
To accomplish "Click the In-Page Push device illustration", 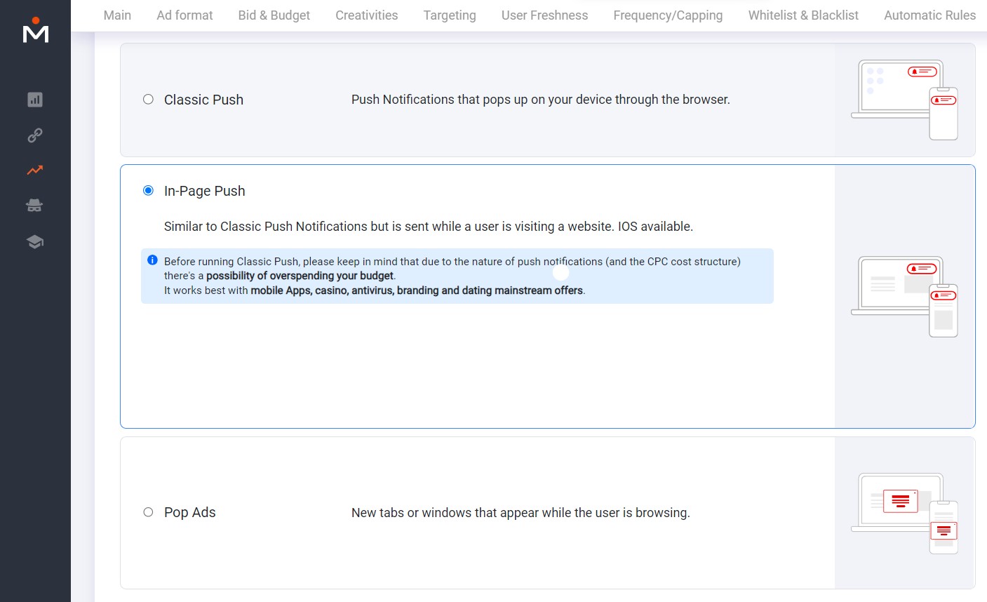I will point(905,295).
